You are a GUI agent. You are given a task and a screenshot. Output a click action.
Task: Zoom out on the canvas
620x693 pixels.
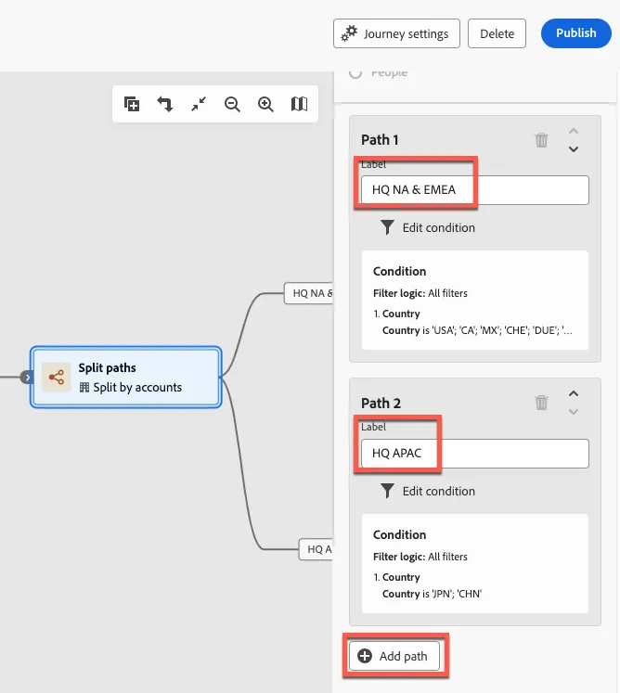(232, 104)
